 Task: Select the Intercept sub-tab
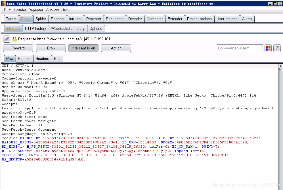point(13,28)
